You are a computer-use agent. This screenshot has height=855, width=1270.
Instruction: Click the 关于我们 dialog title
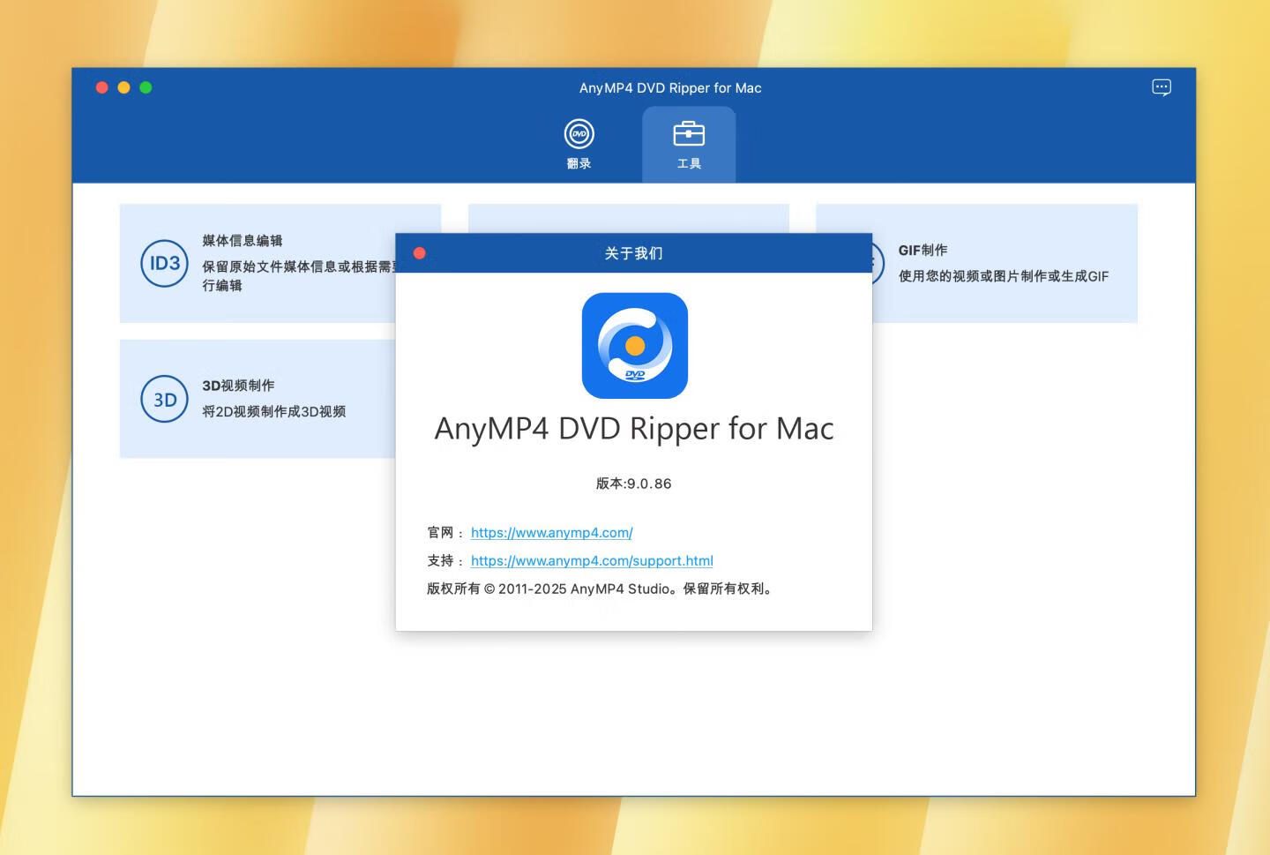click(x=633, y=253)
